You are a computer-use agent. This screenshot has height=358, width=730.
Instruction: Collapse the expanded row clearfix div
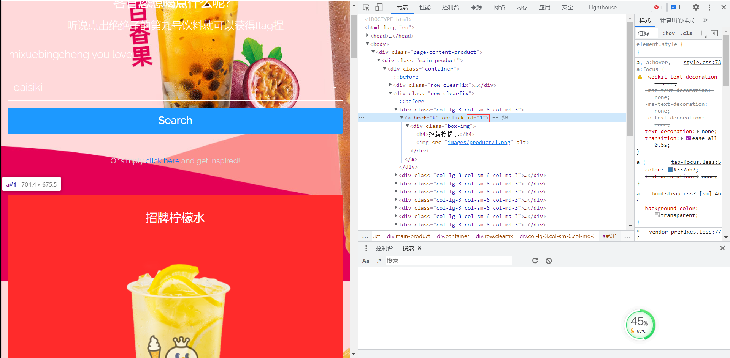(390, 93)
